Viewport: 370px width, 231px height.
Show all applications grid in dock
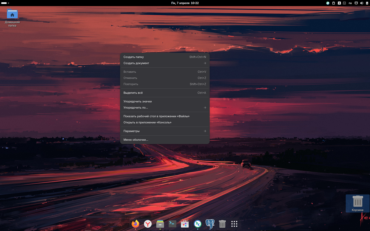[x=234, y=224]
